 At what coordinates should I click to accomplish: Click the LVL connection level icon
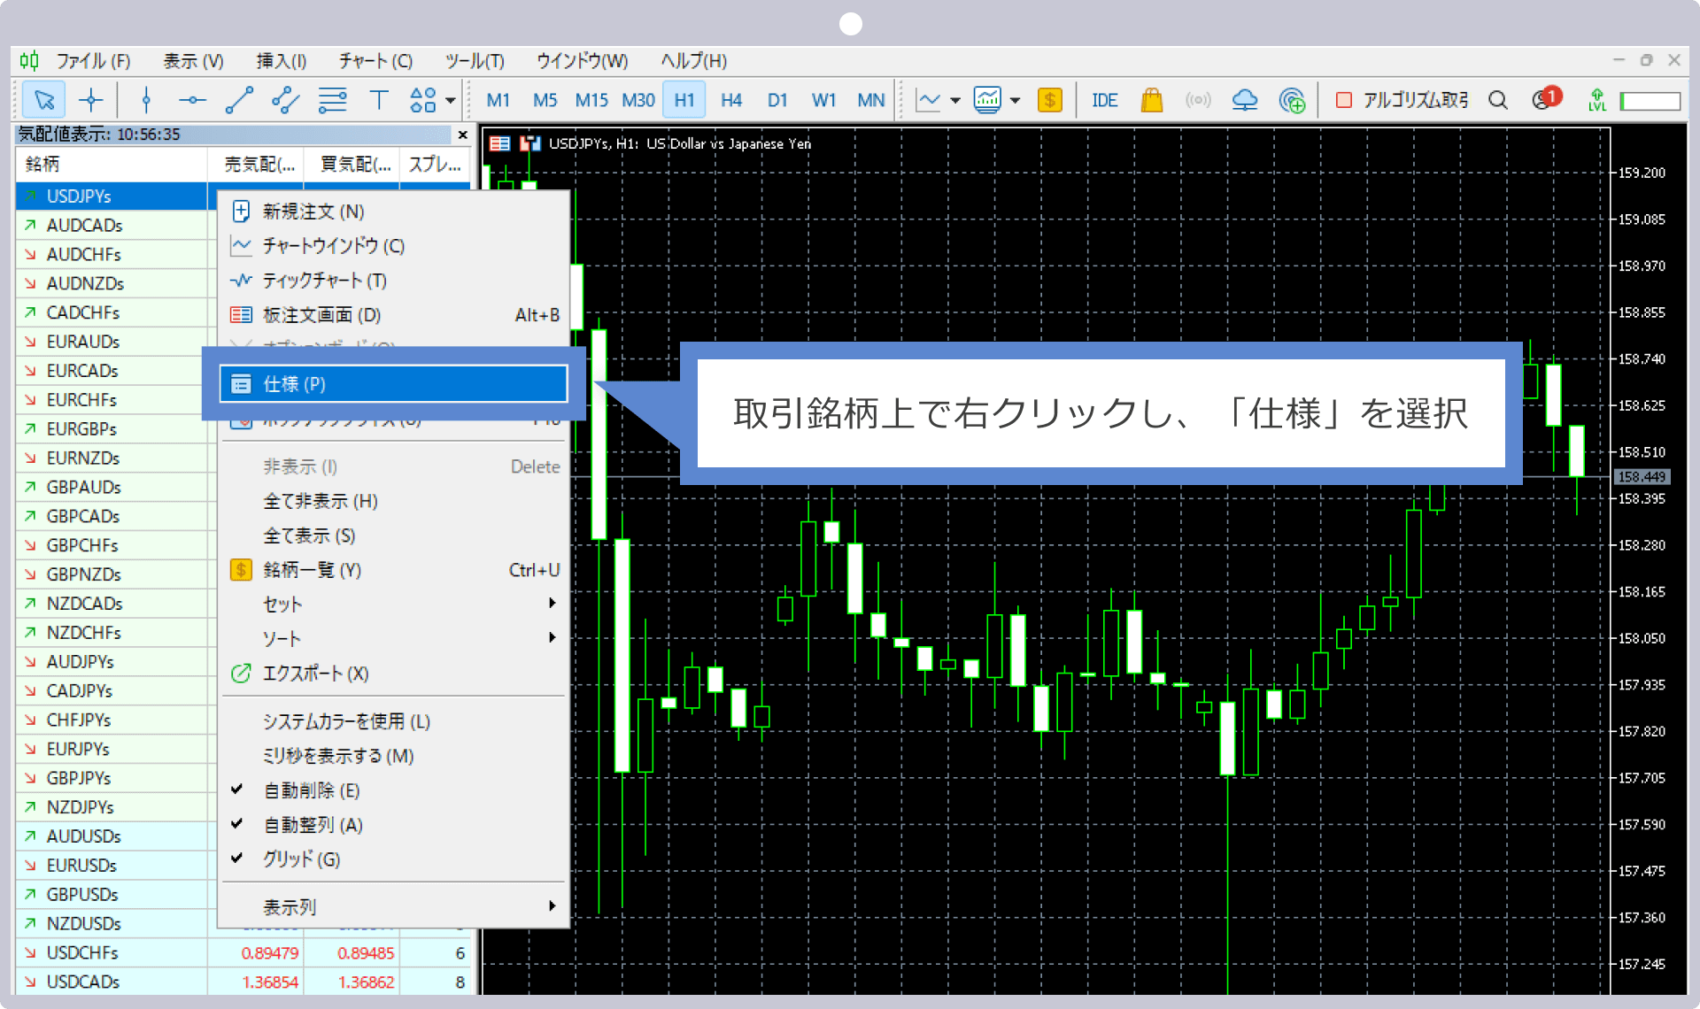click(1596, 100)
